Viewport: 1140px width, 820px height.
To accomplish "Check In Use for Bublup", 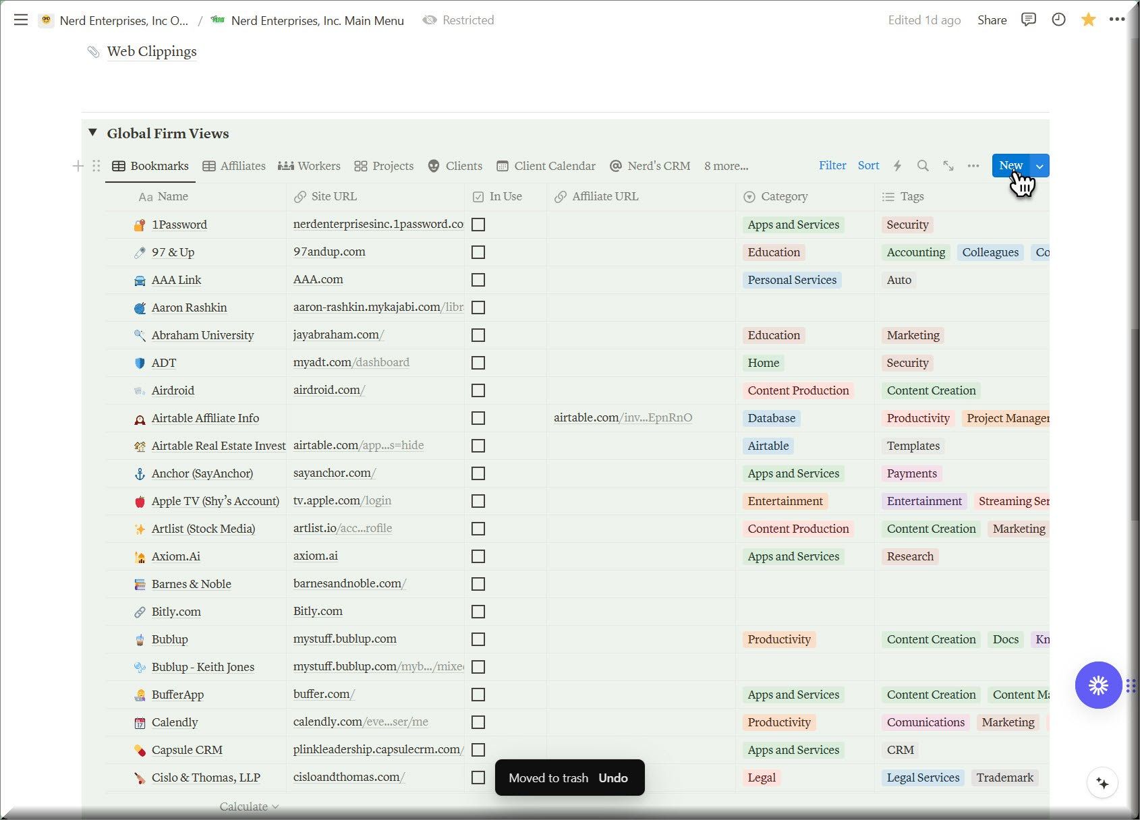I will pos(478,639).
